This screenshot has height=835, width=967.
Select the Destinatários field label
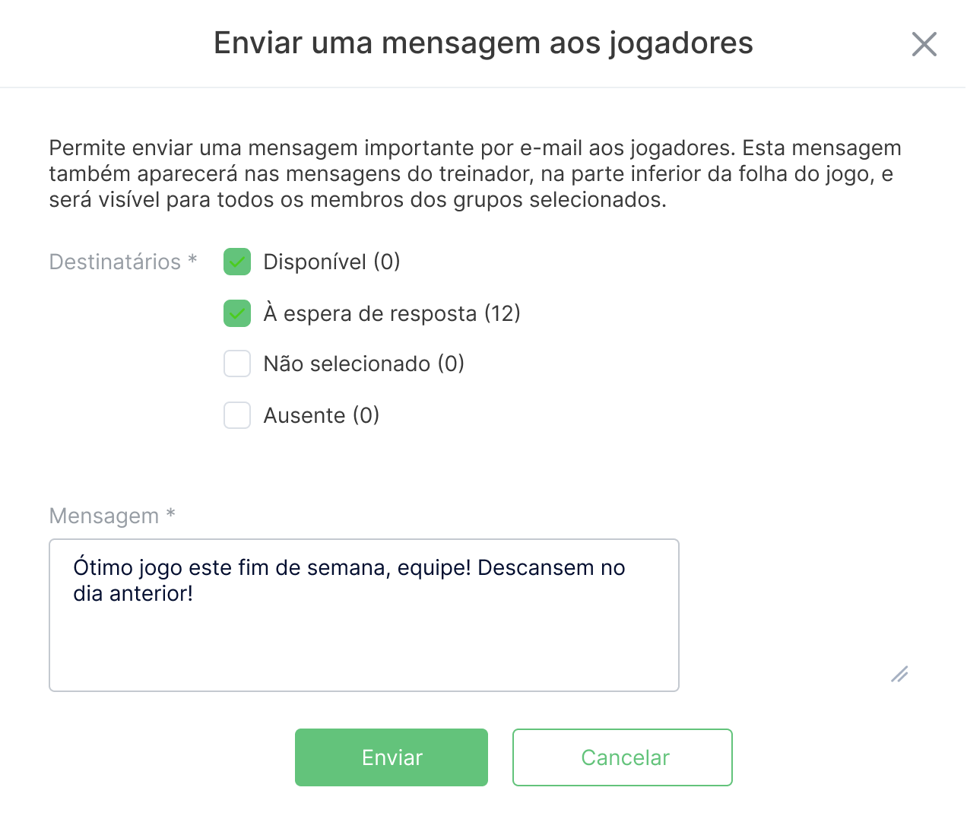(122, 262)
